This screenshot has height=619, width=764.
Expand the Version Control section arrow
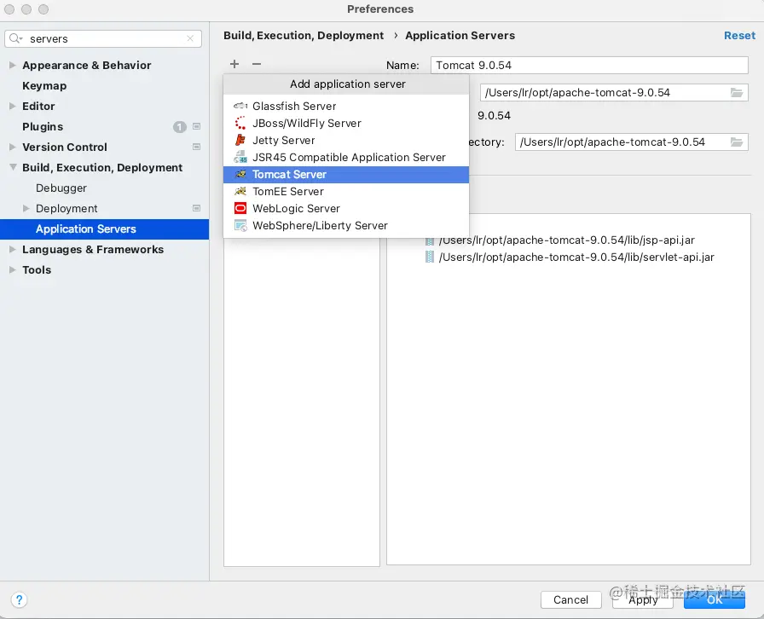click(x=13, y=148)
